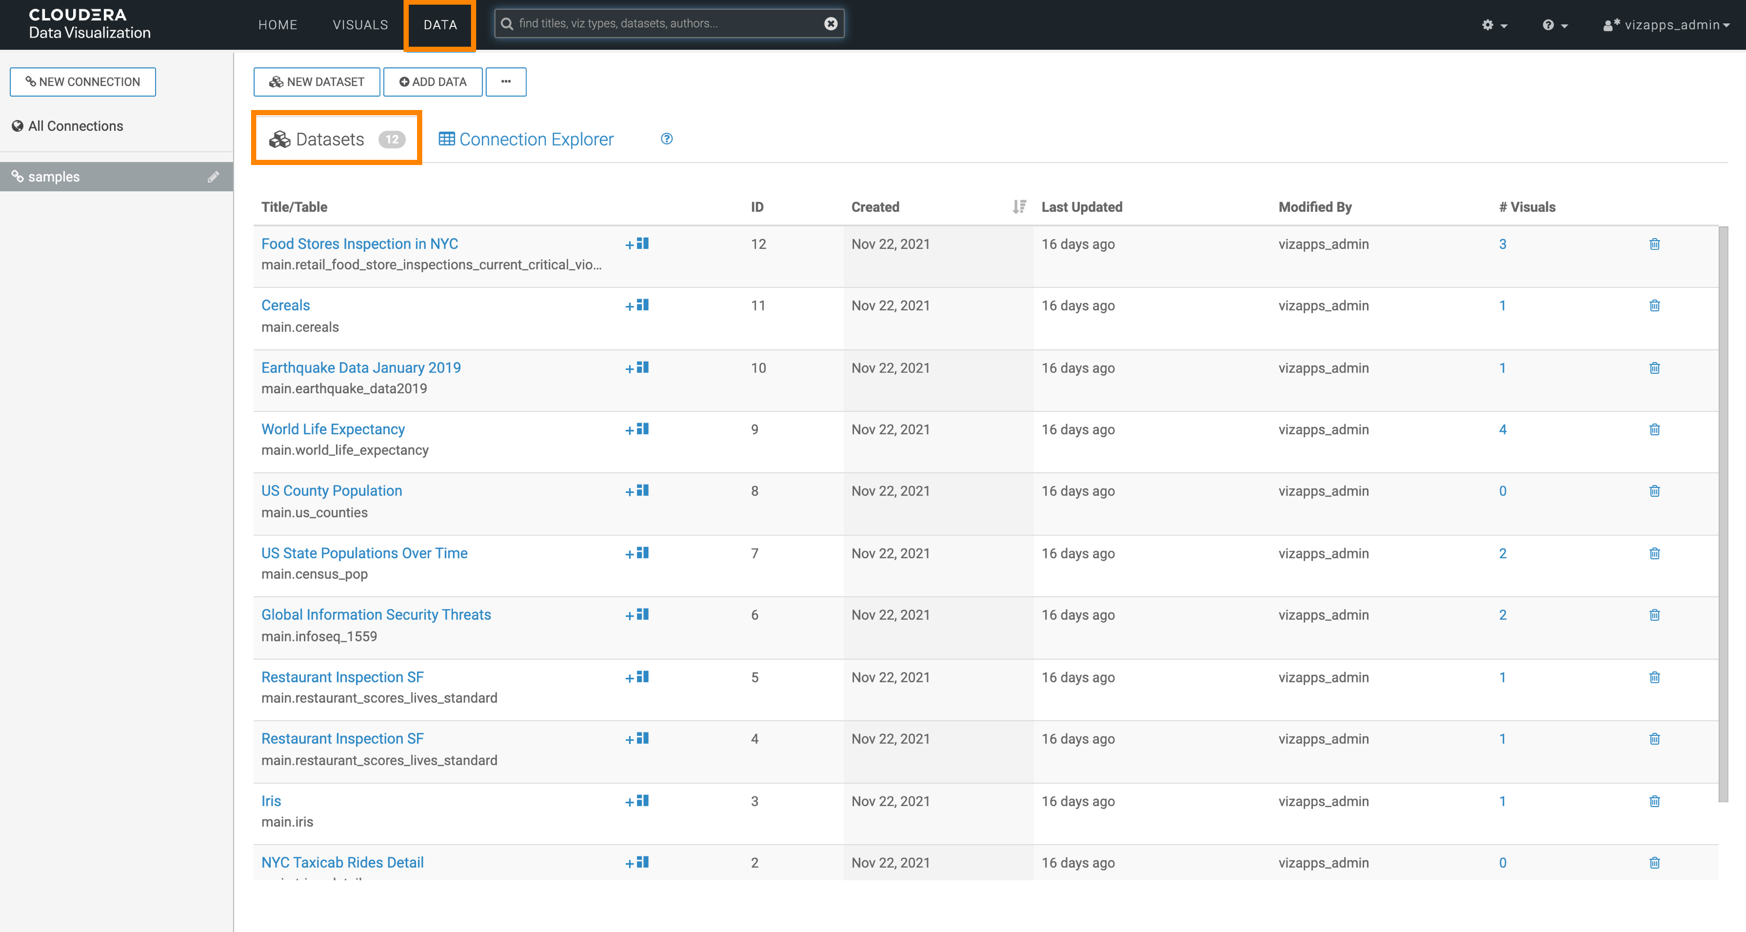Click new visual icon for Cereals dataset
Screen dimensions: 1746x932
637,305
